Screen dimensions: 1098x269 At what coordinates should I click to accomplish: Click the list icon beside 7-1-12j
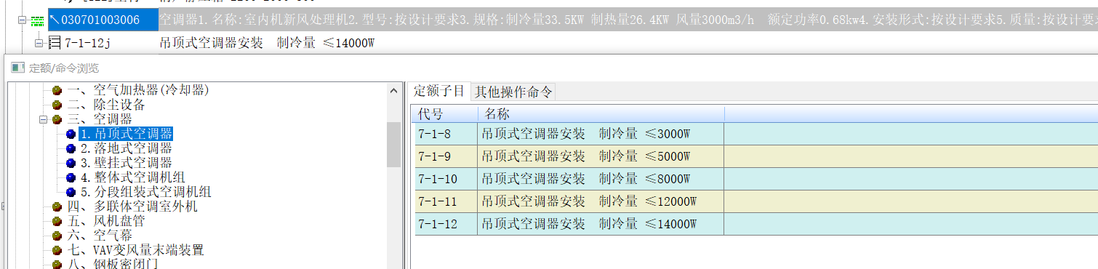pos(55,44)
